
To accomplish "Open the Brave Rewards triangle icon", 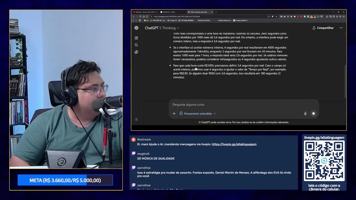I will [276, 16].
